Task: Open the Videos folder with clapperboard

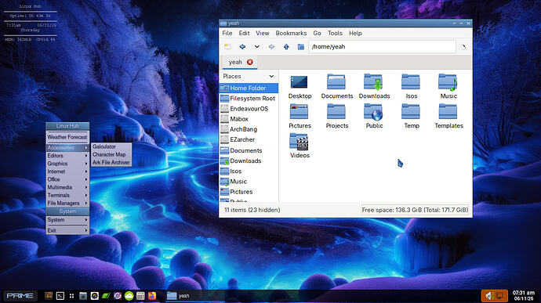Action: pyautogui.click(x=300, y=146)
